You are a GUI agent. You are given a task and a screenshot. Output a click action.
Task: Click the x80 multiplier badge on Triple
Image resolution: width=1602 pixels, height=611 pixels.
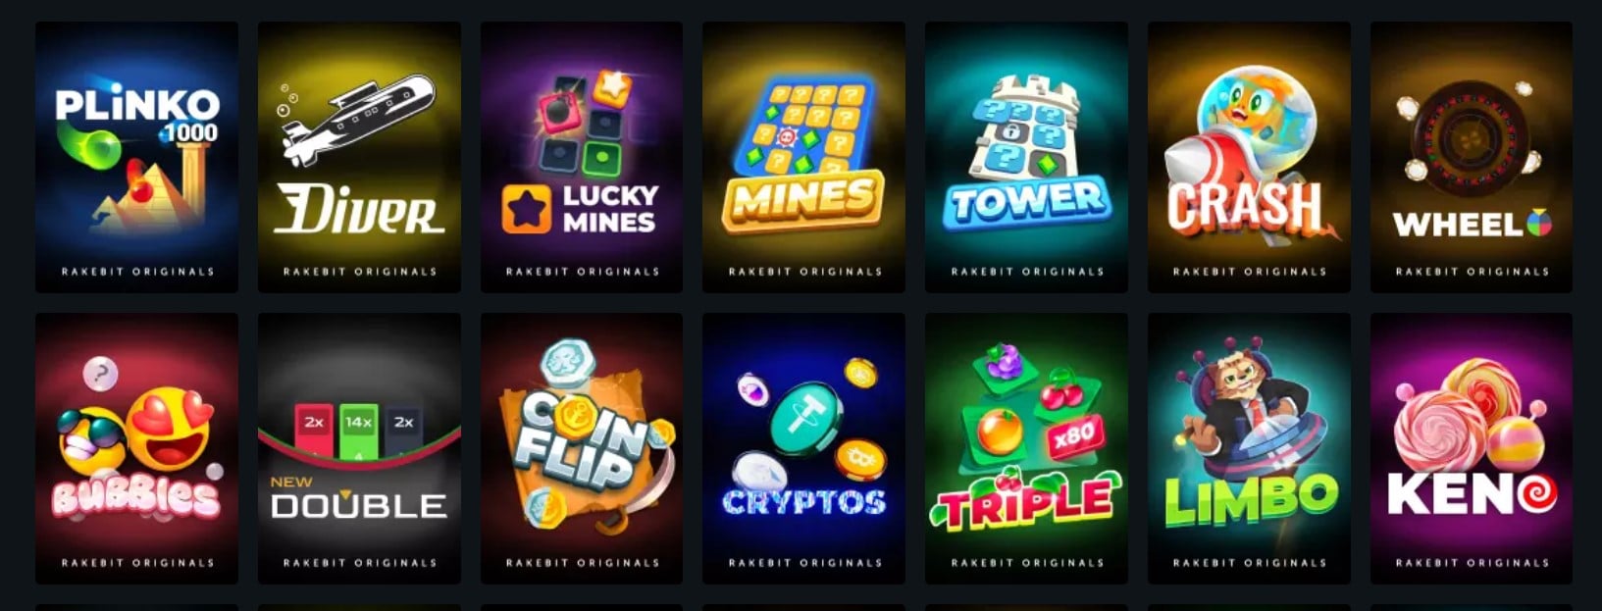[x=1077, y=433]
